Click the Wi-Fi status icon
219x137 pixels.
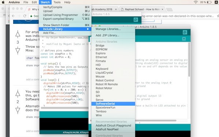196,2
